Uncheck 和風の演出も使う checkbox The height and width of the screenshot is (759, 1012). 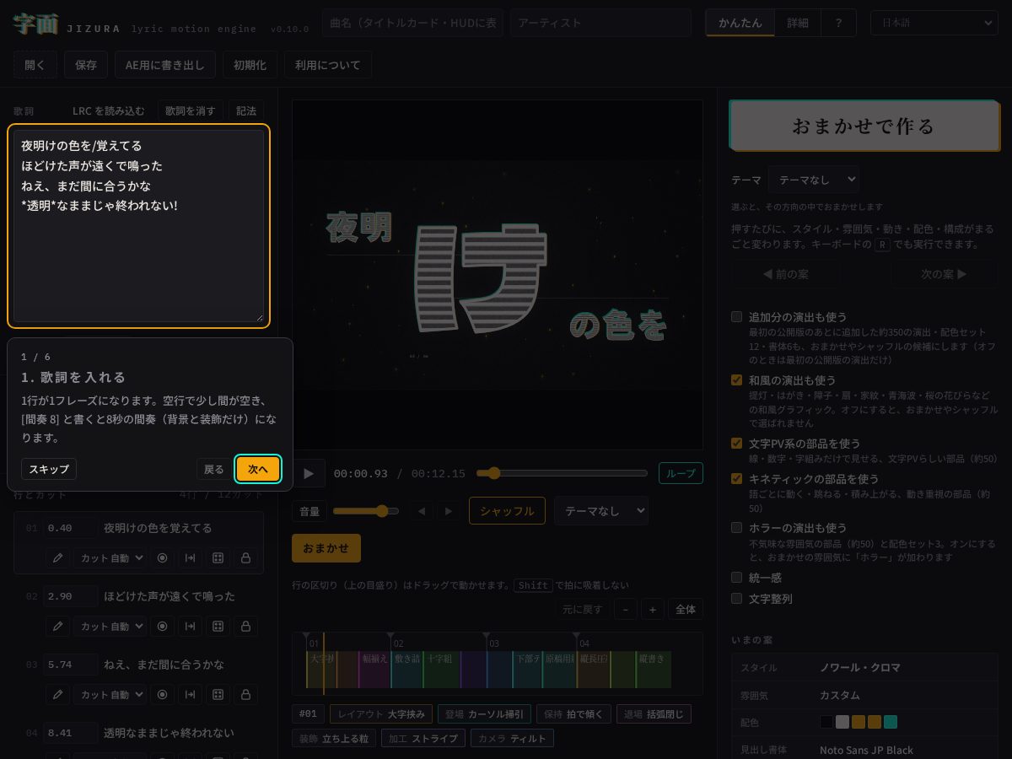click(x=737, y=380)
